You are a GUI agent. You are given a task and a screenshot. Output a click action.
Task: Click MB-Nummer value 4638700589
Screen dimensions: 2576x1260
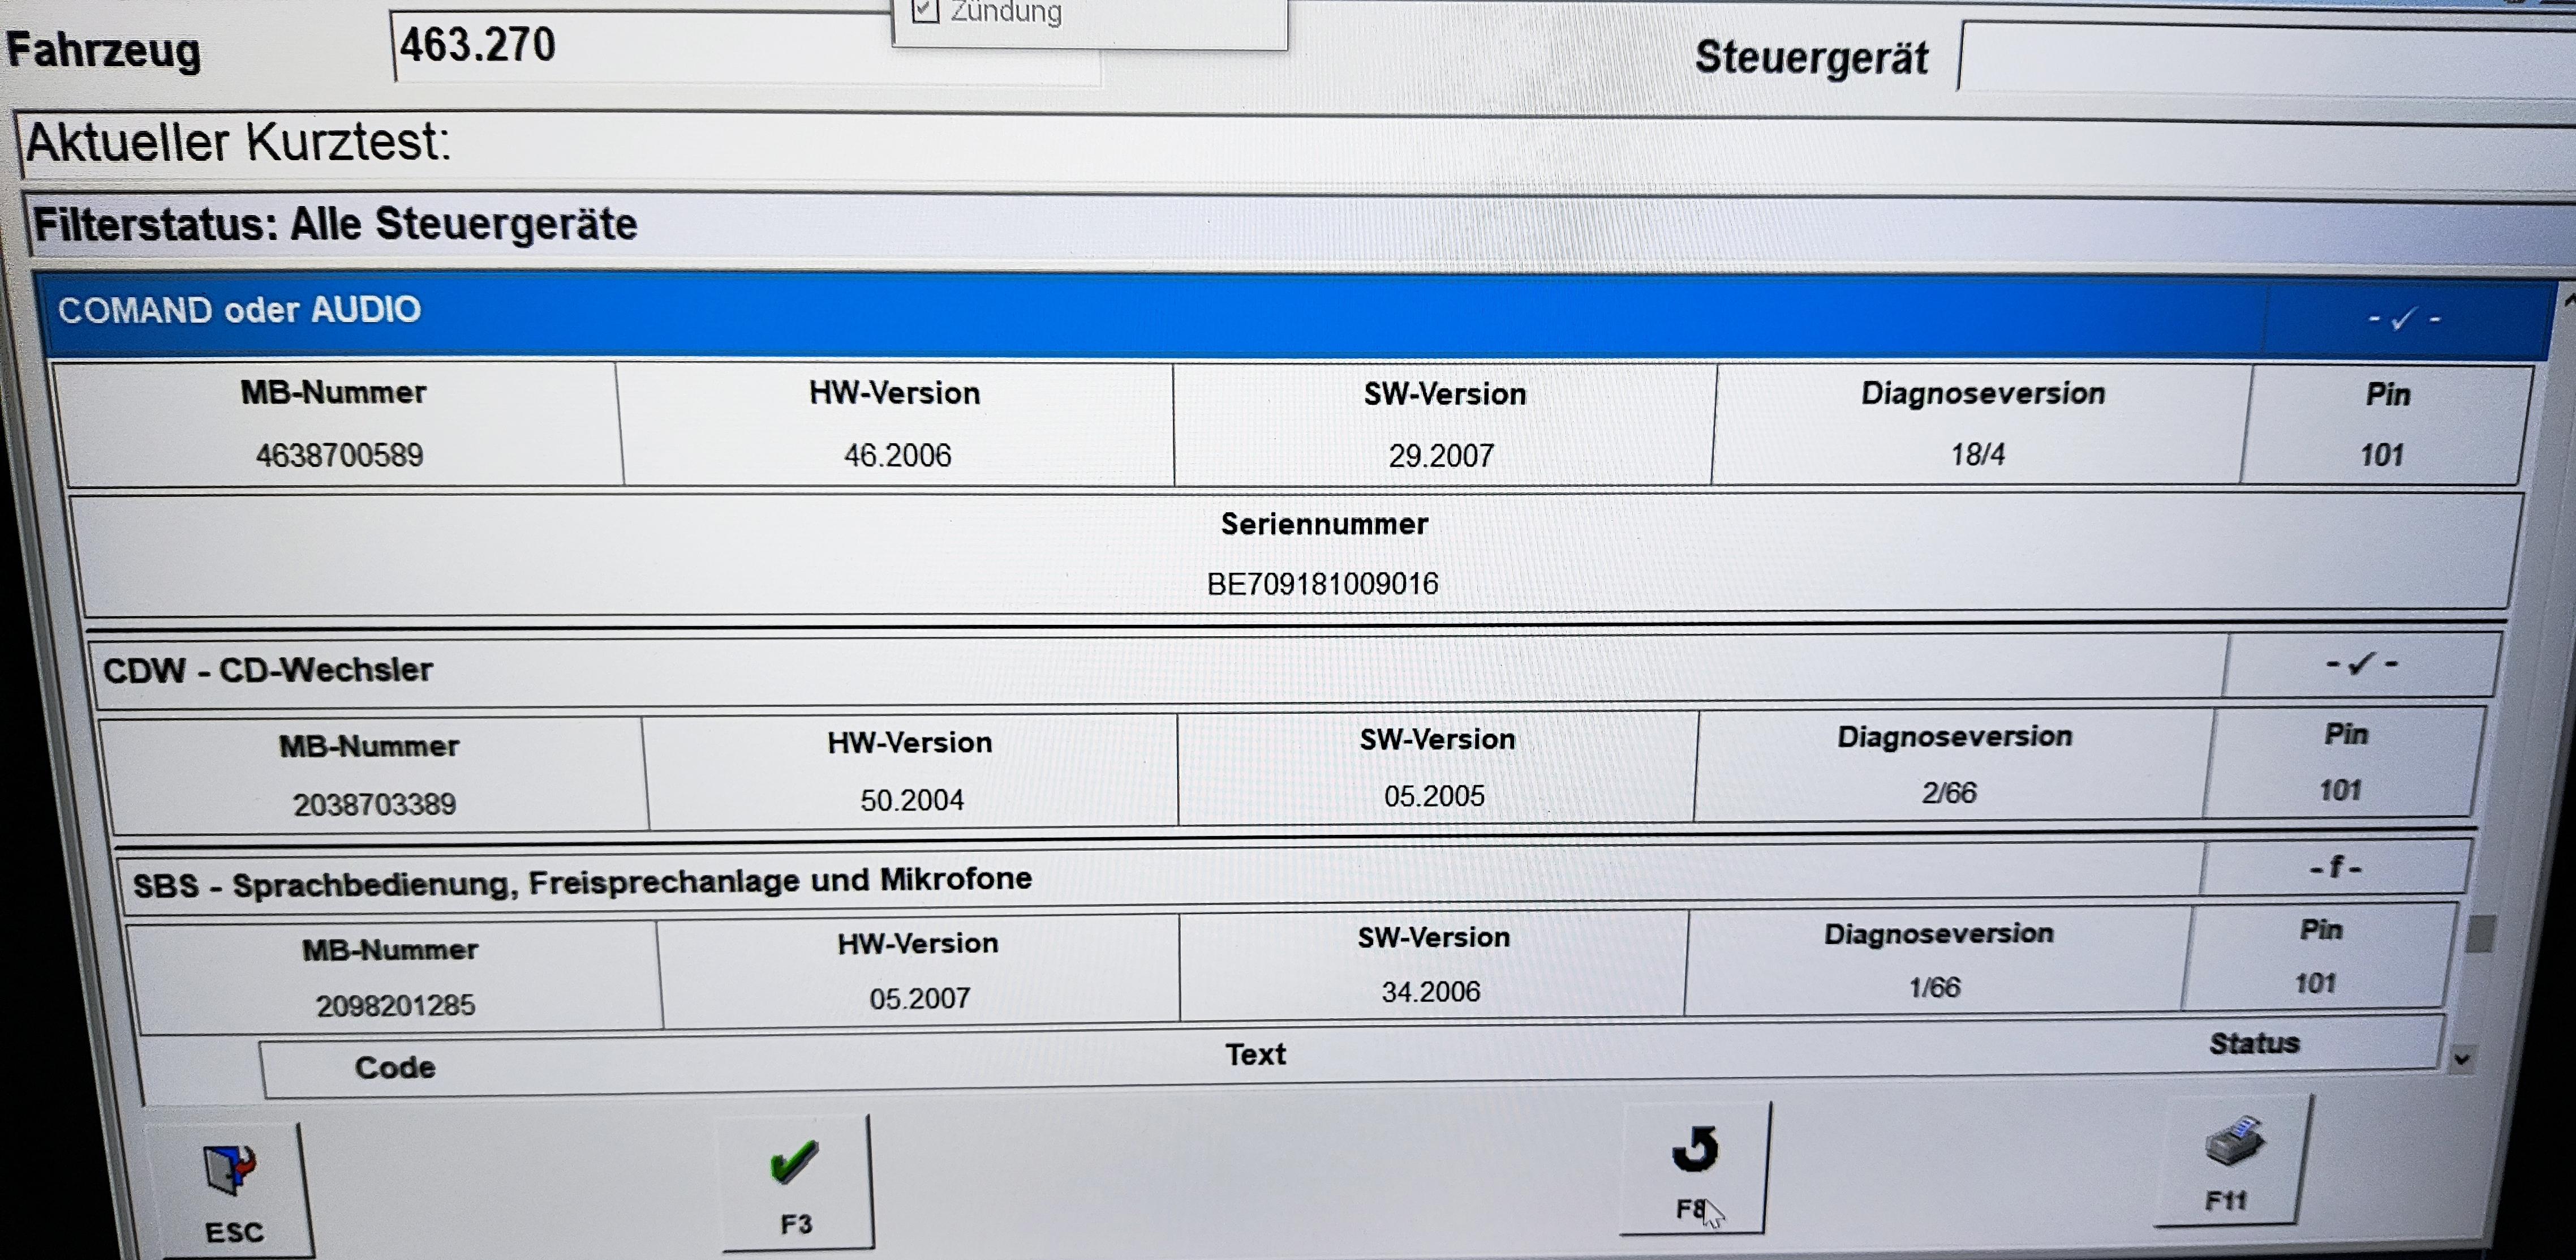click(x=339, y=455)
